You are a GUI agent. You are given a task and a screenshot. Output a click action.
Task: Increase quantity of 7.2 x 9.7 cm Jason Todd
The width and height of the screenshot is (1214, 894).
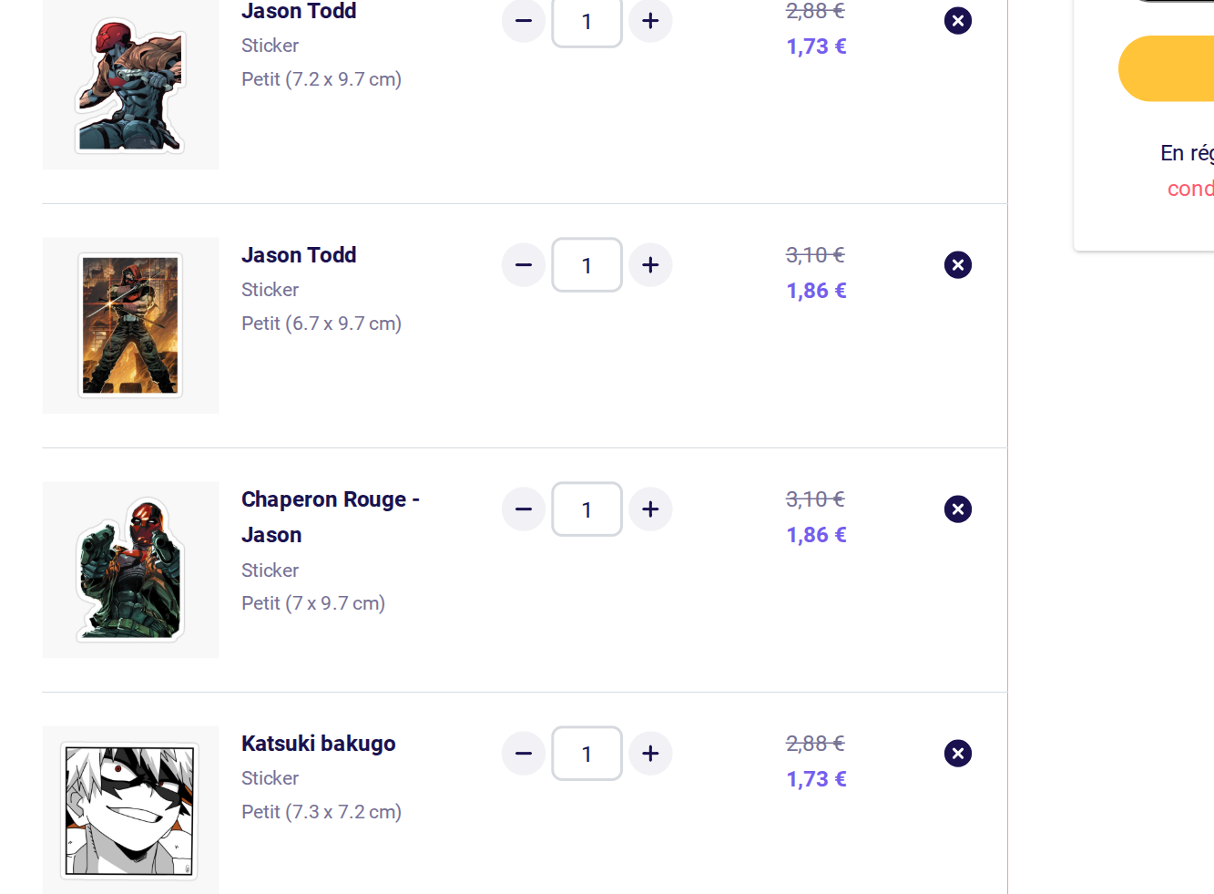650,21
